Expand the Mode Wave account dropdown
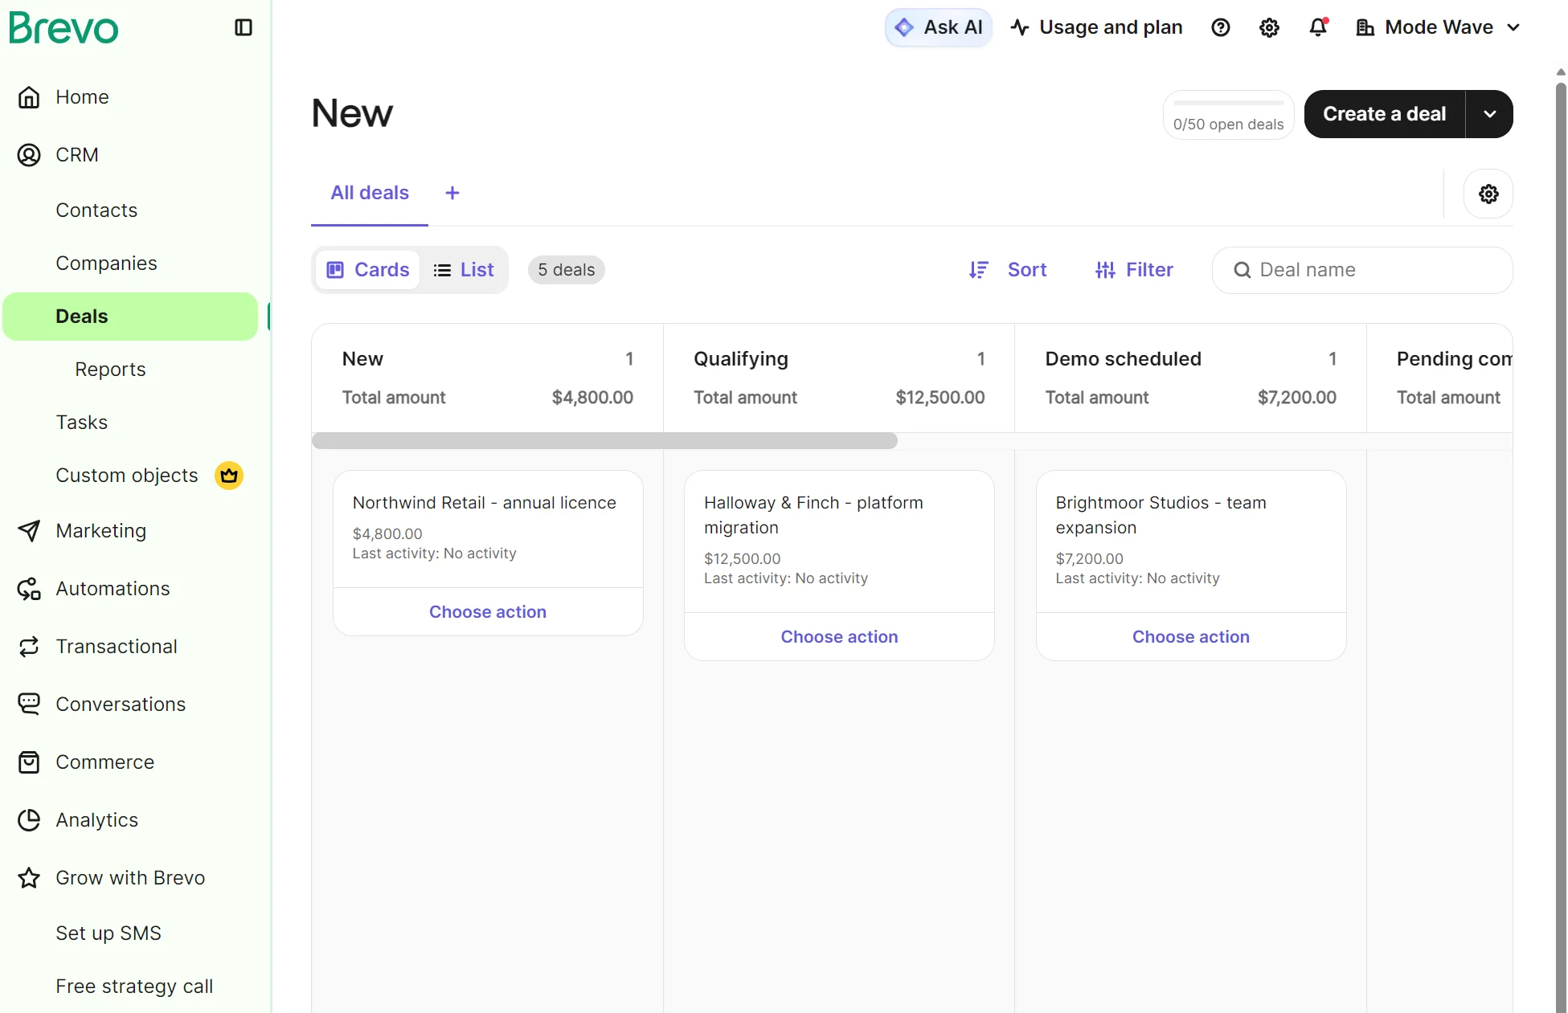Screen dimensions: 1568x1013 tap(1439, 27)
